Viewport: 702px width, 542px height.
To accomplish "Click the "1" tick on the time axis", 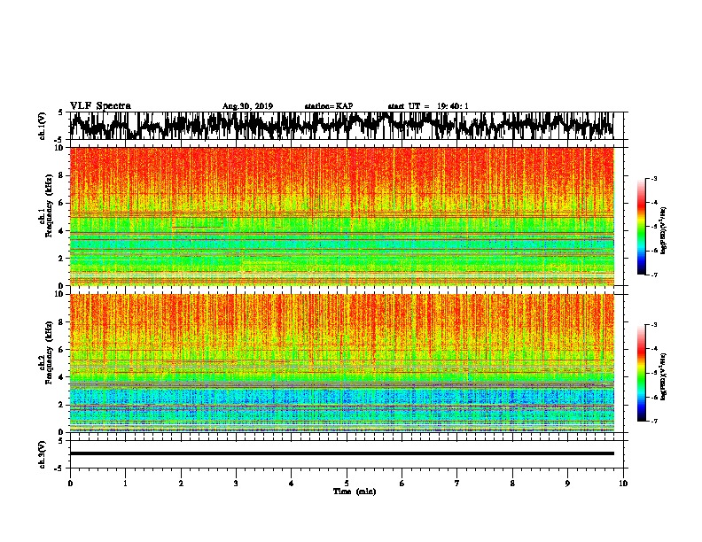I will coord(125,484).
